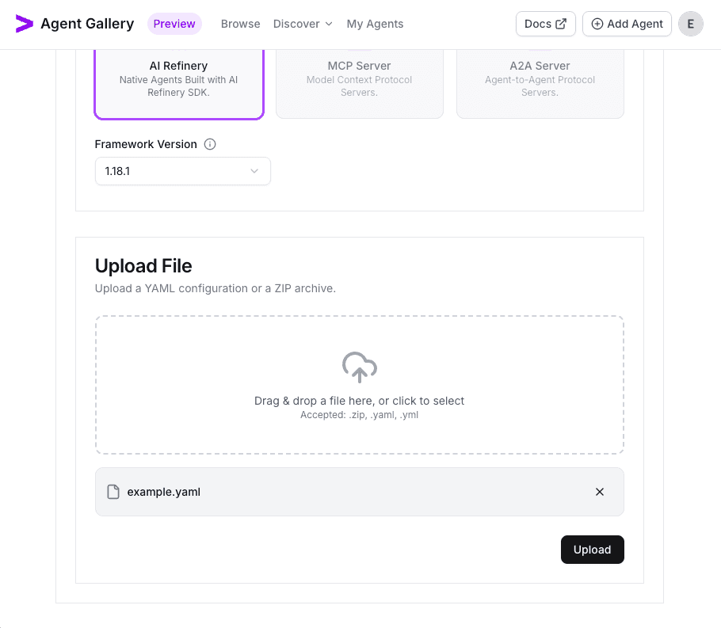Open the chevron on the 1.18.1 selector
721x628 pixels.
point(254,171)
